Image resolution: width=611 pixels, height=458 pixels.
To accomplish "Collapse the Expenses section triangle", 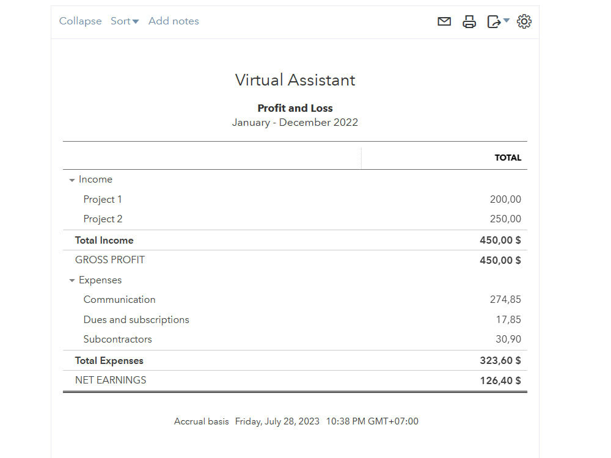I will (71, 280).
